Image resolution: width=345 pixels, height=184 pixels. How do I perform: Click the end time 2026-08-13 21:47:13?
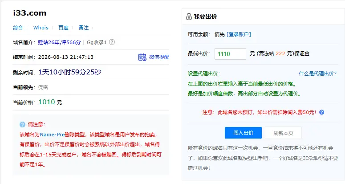66,57
